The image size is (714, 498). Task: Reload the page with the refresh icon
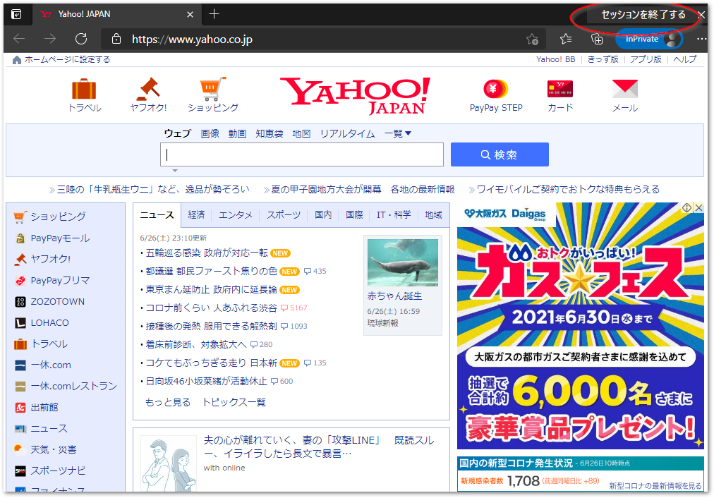(x=81, y=39)
